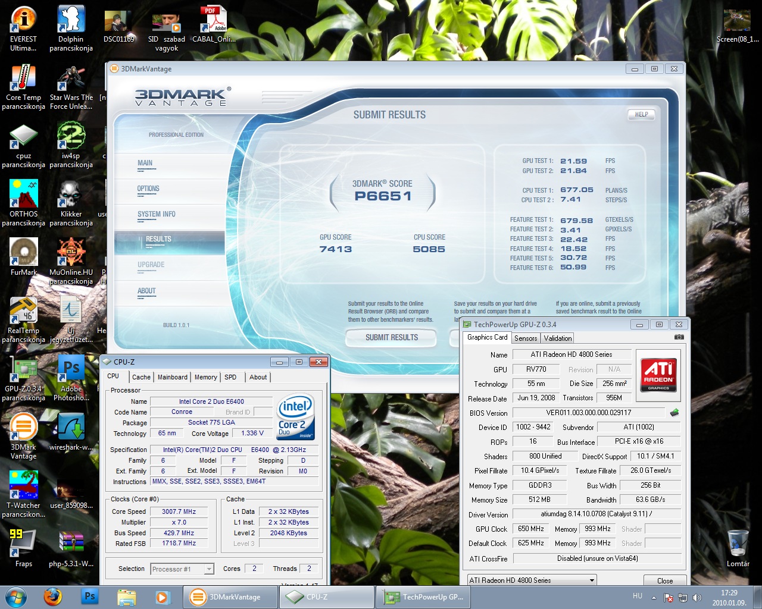Go to OPTIONS section in 3DMark Vantage
This screenshot has height=609, width=762.
148,189
